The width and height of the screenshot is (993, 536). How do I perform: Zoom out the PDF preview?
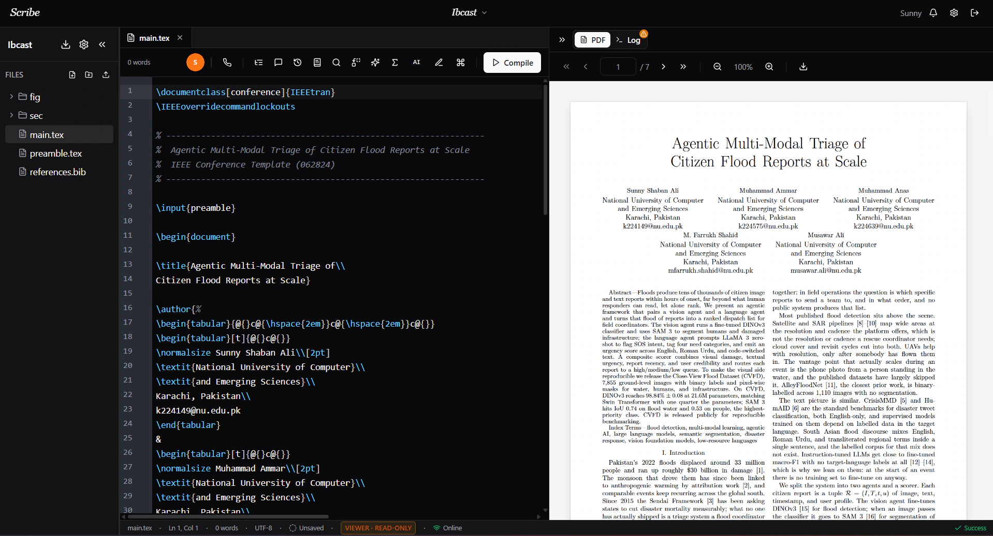pos(718,67)
